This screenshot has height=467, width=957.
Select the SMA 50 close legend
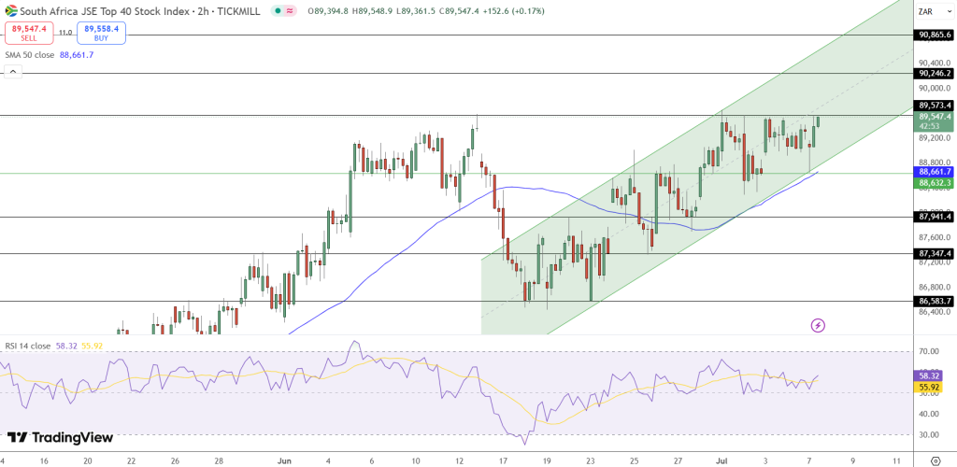31,55
